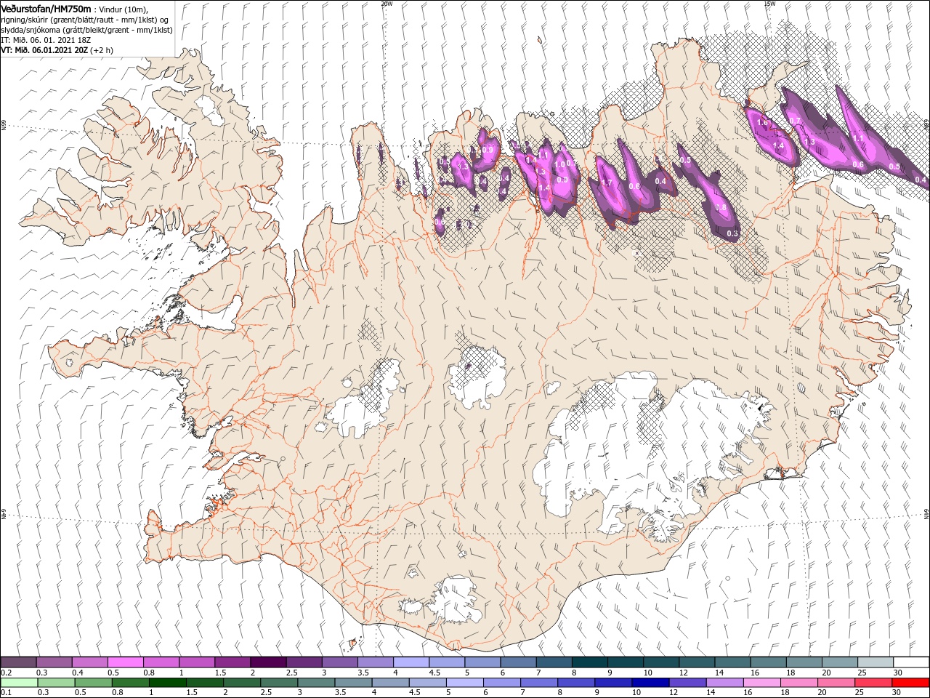Click the pink rain swatch between 16 and 18
The image size is (930, 698).
click(x=761, y=683)
